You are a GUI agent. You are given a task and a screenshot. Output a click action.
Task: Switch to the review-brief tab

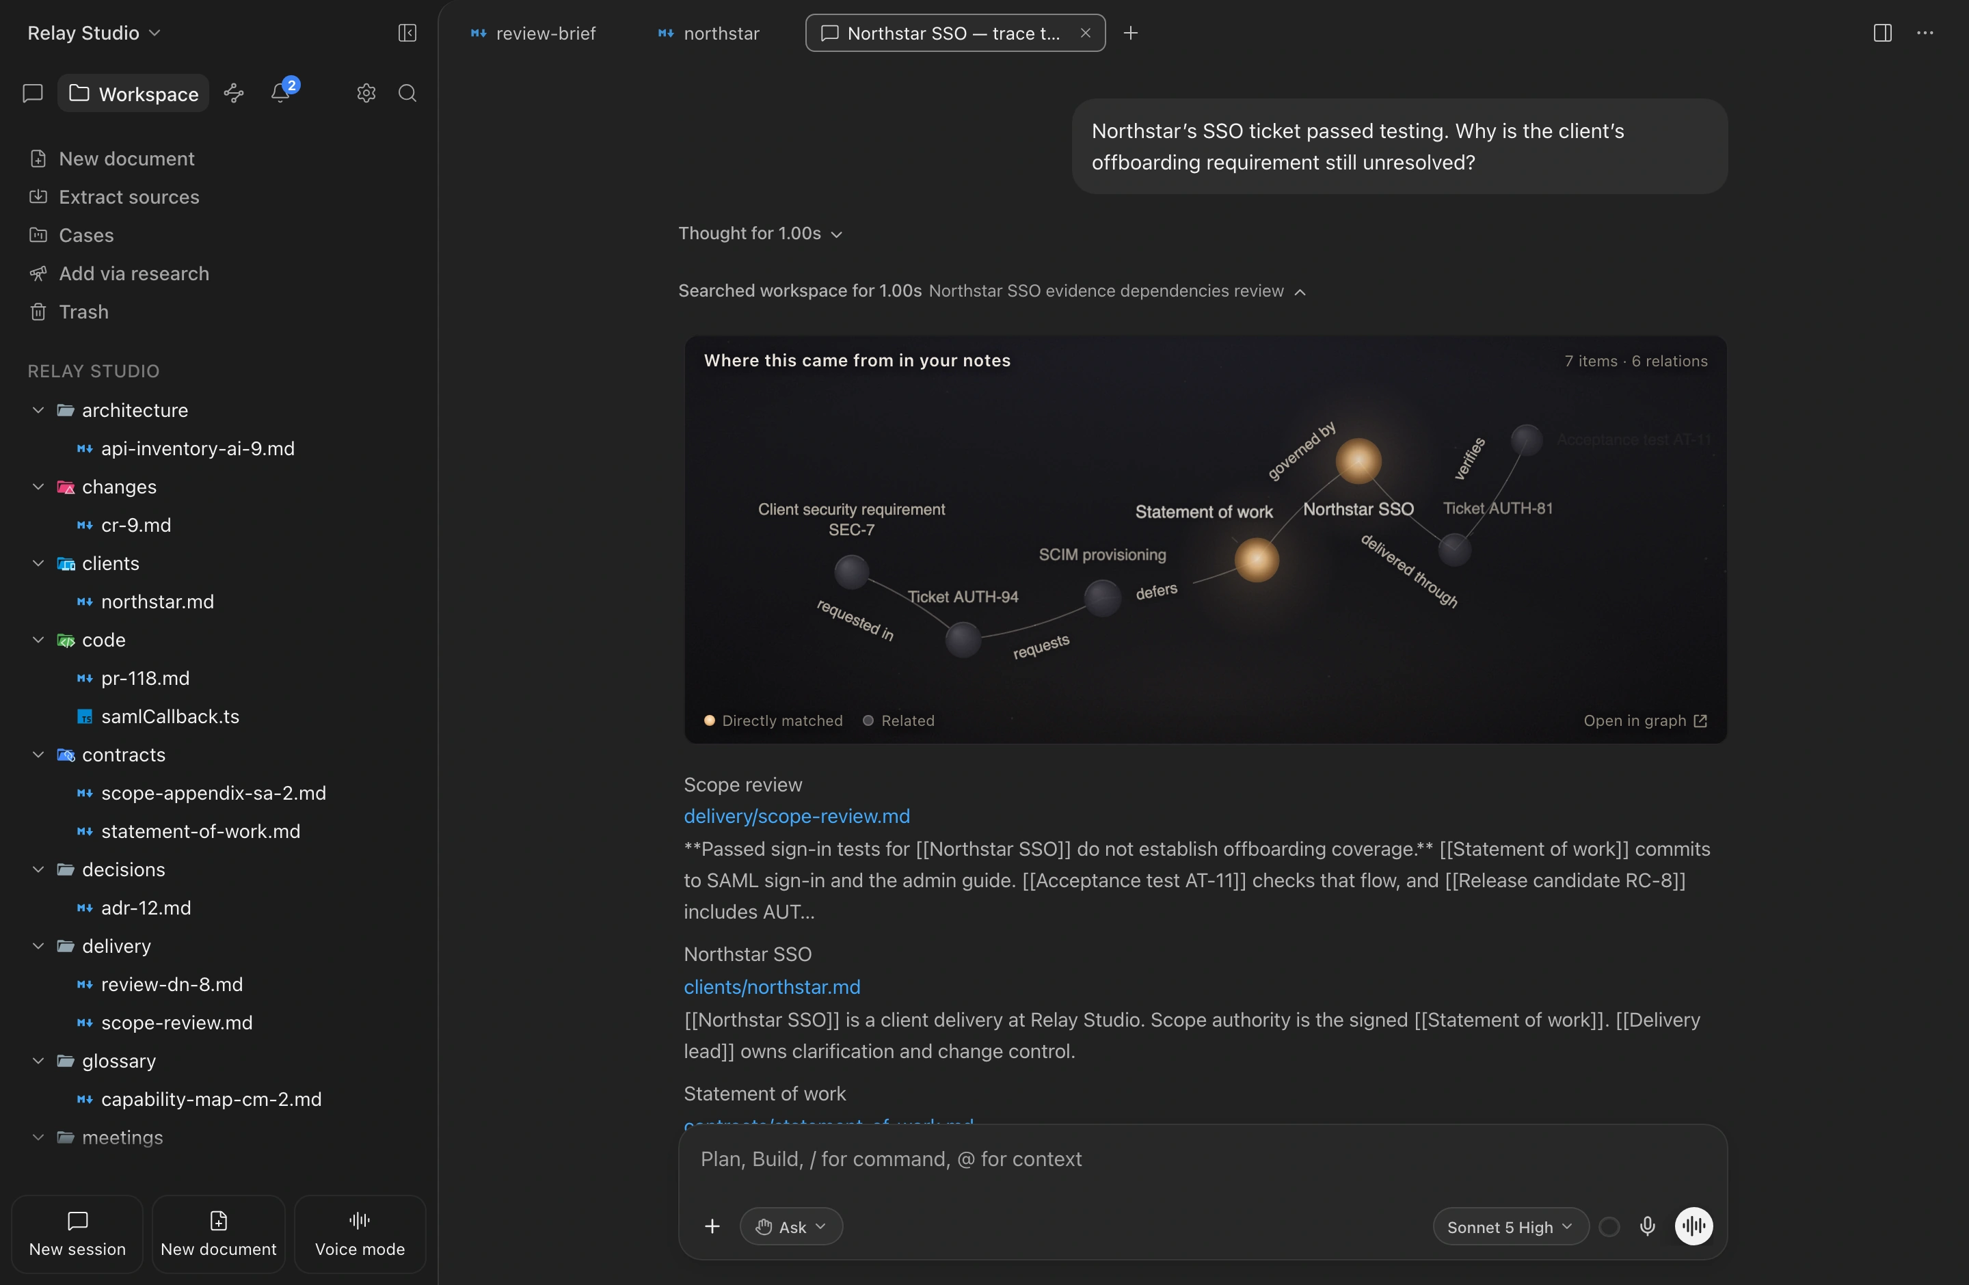click(534, 33)
